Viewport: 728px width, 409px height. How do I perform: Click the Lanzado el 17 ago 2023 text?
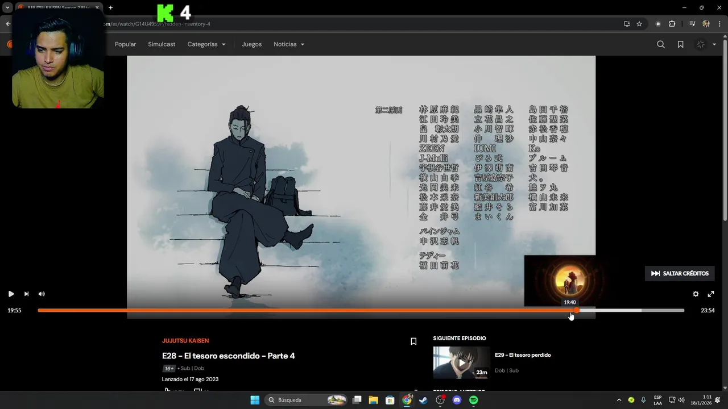tap(190, 379)
